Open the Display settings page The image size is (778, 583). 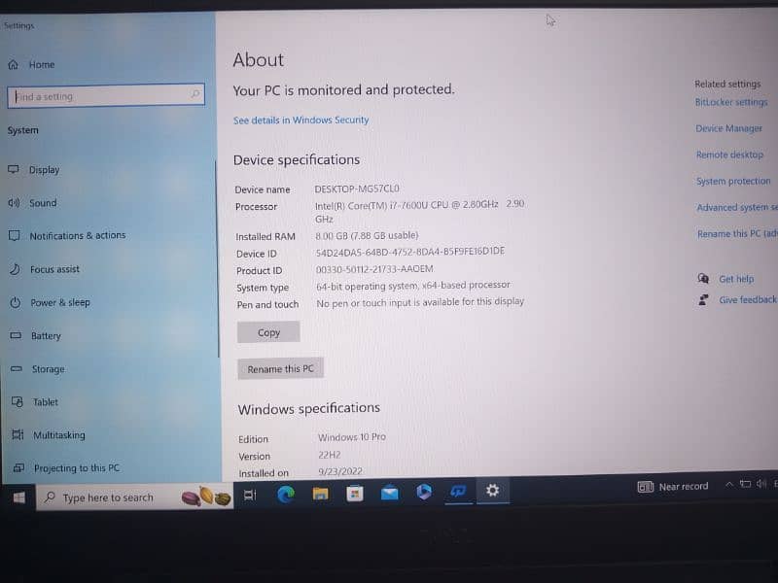point(44,170)
